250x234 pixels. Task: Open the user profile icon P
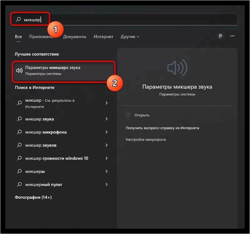coord(220,36)
